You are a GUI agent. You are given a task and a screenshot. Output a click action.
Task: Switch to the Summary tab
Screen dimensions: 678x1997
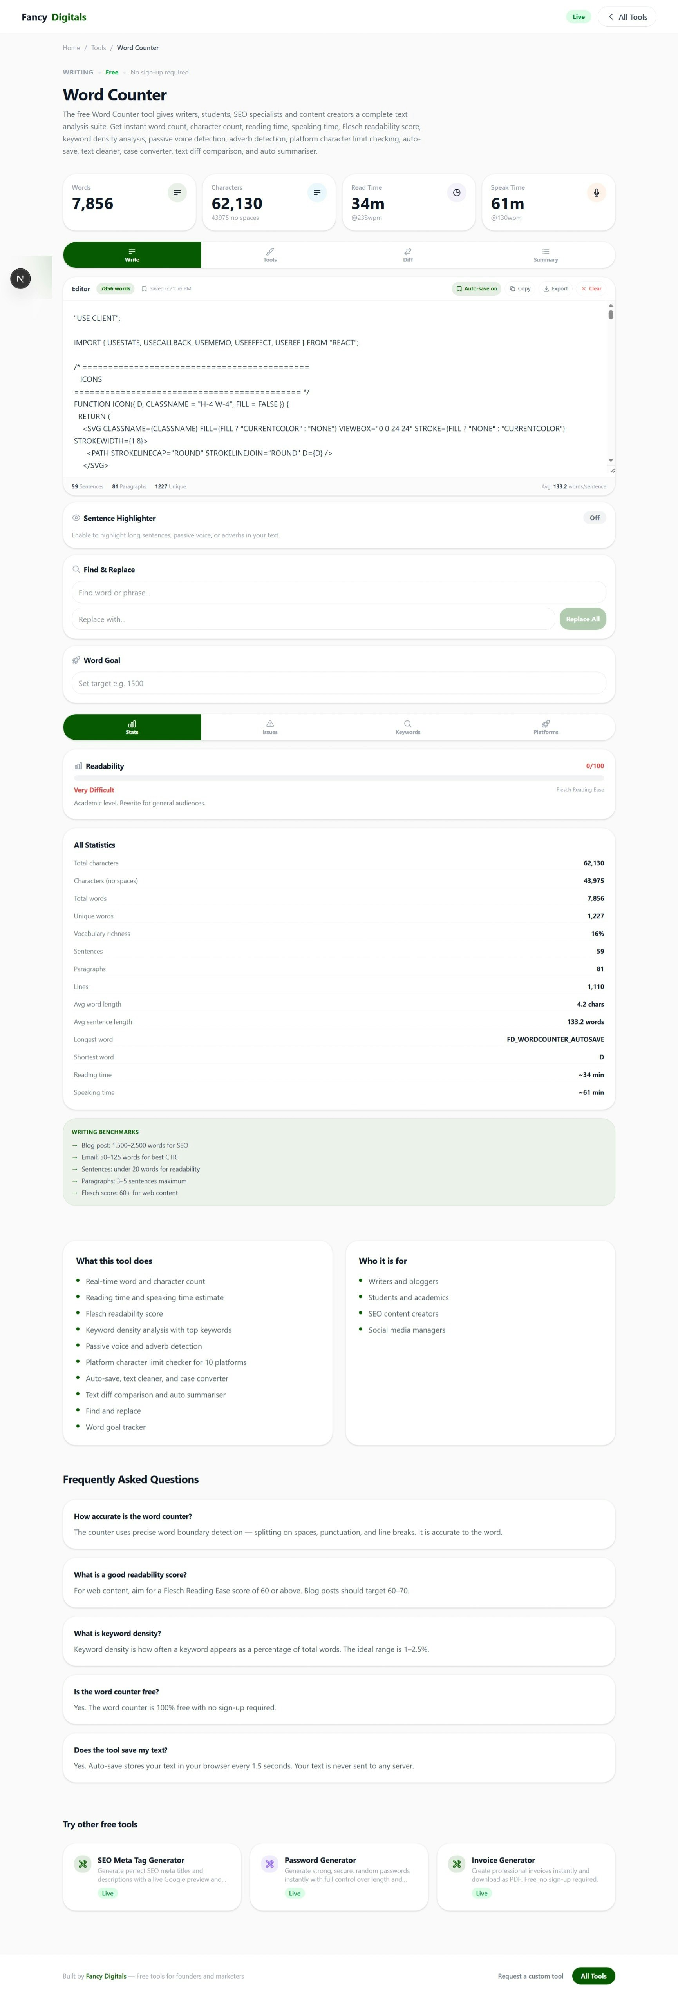point(546,255)
